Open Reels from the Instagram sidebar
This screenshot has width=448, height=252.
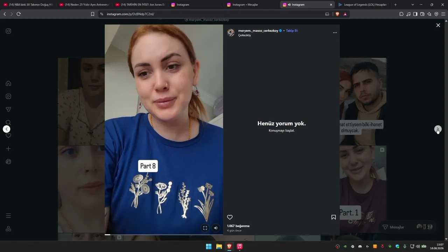(x=8, y=96)
